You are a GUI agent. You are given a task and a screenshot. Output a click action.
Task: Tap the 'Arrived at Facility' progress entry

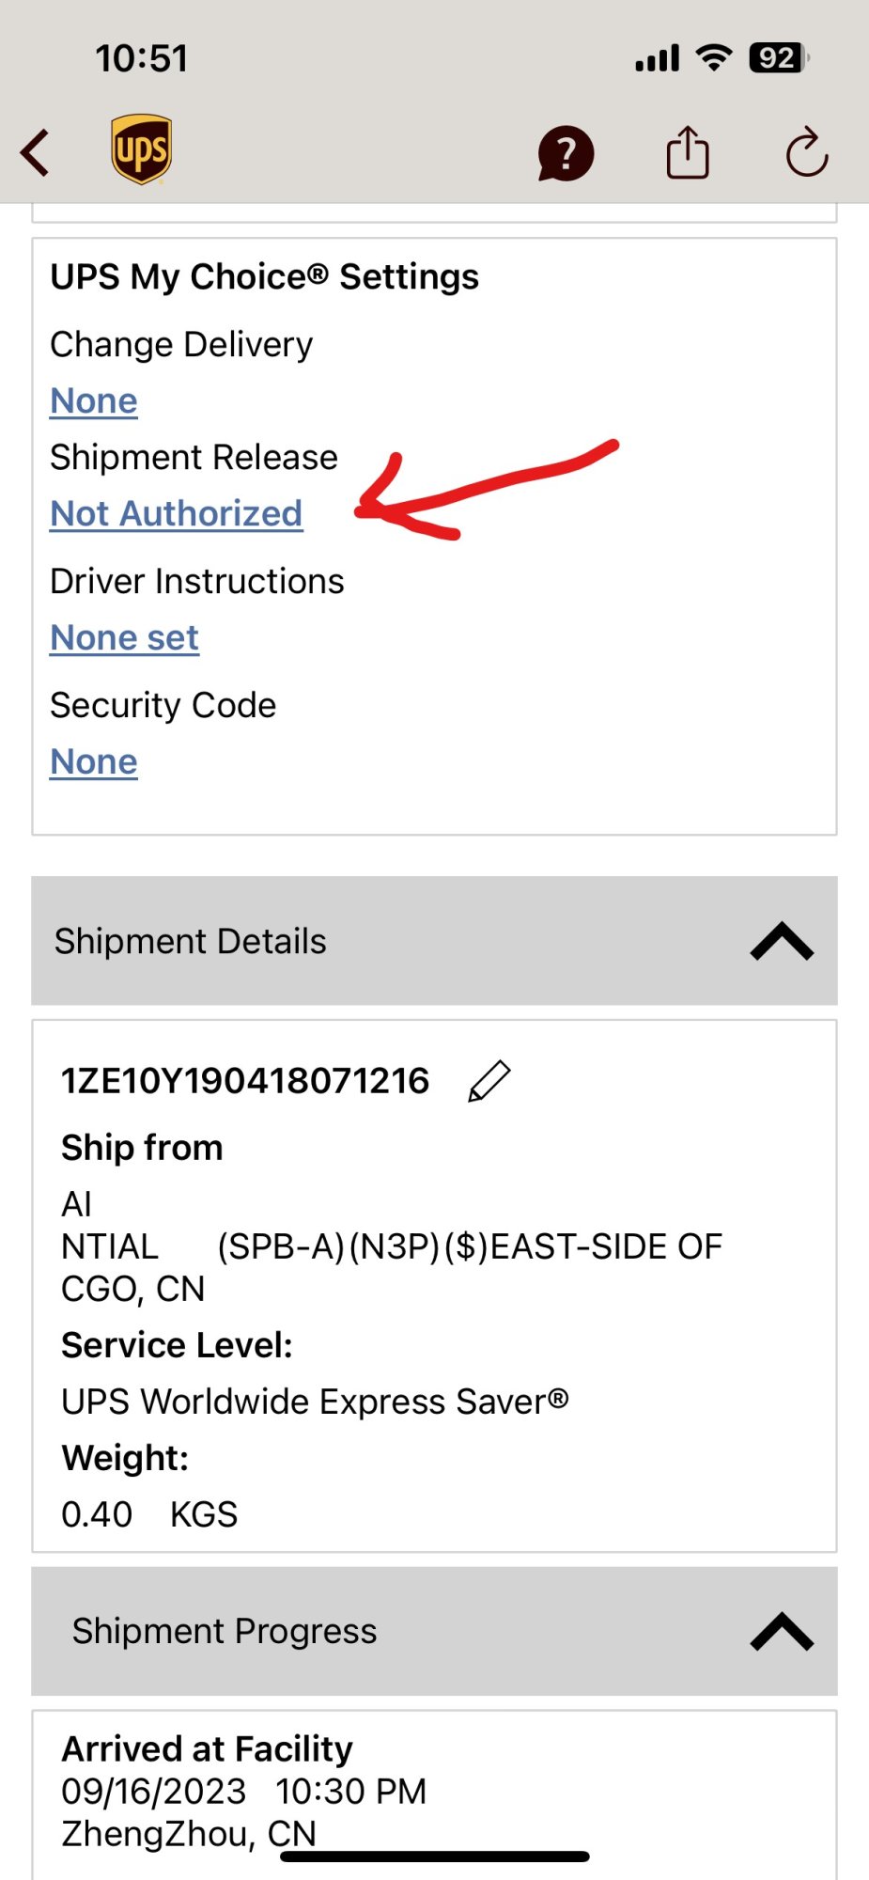pos(208,1749)
